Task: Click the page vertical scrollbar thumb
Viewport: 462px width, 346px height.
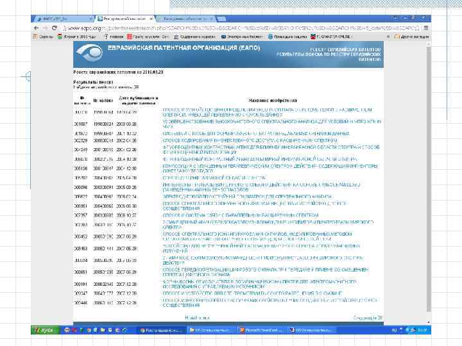Action: pos(429,179)
